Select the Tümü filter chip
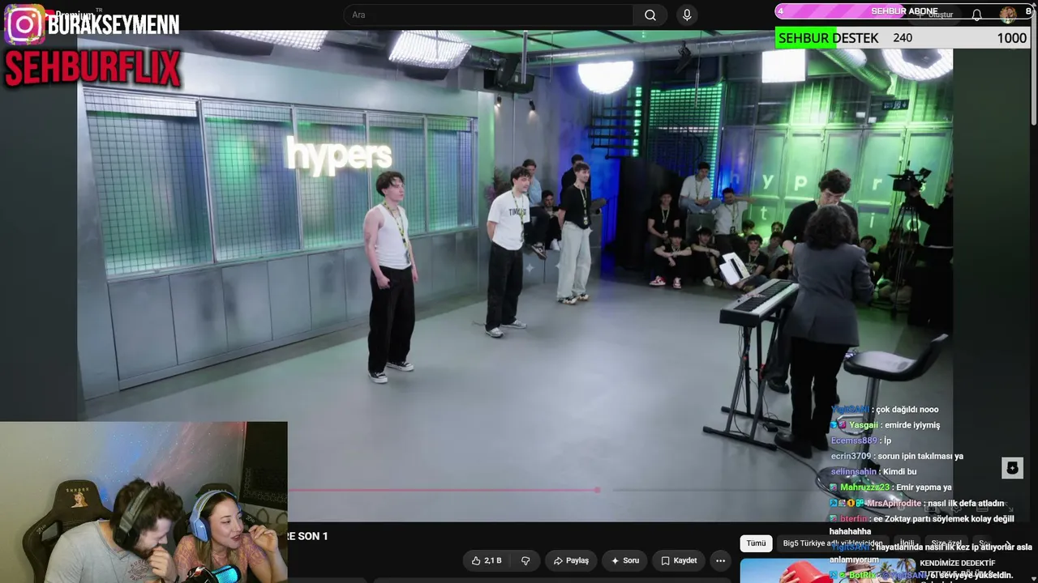 756,543
